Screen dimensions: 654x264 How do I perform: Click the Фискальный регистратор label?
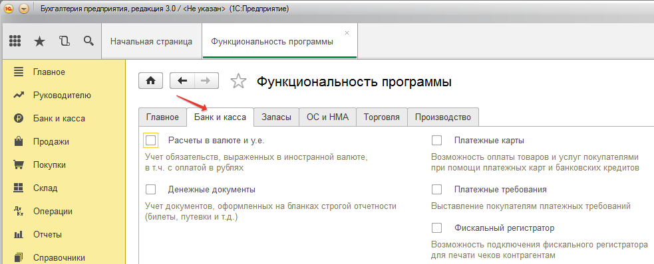coord(504,228)
